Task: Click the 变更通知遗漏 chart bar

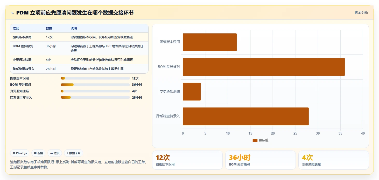Action: coord(192,92)
